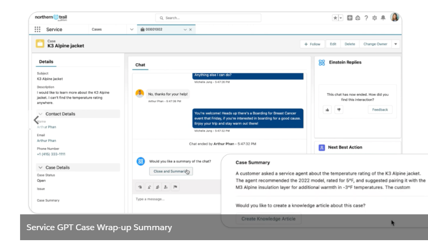Open Arthur Phan contact name link

[x=46, y=127]
